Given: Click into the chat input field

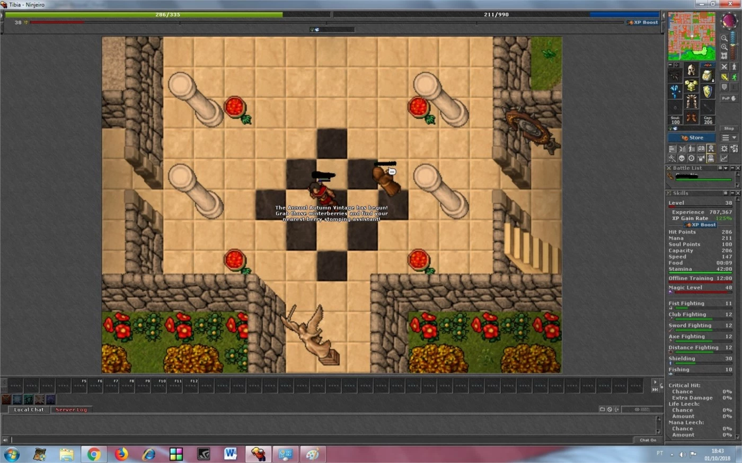Looking at the screenshot, I should 322,440.
